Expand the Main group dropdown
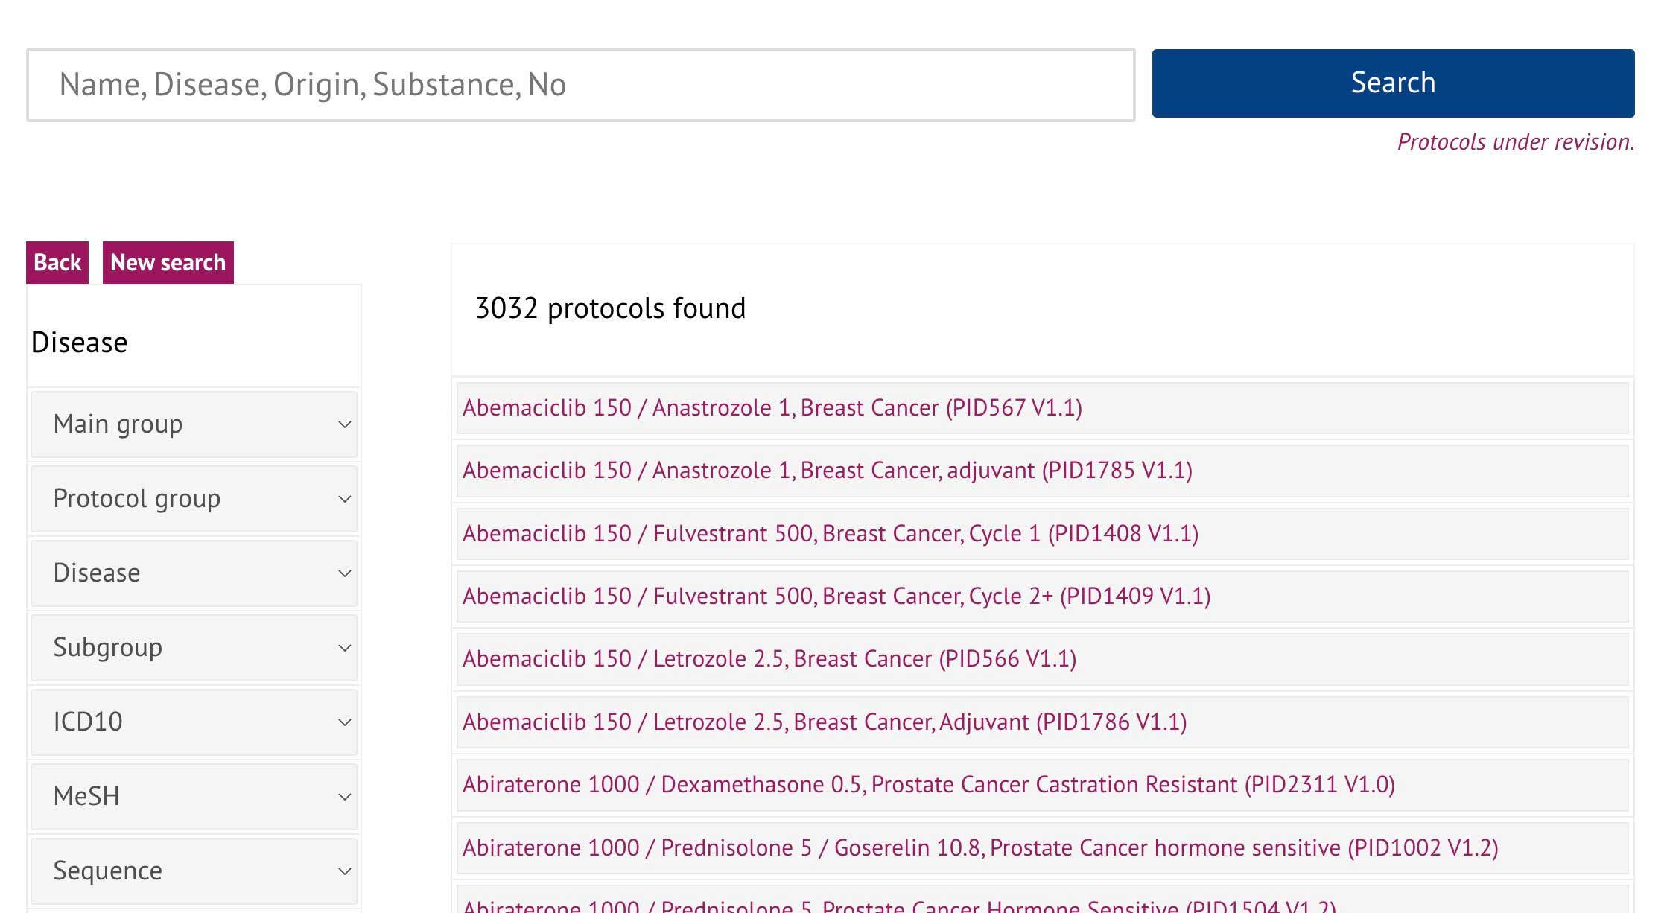This screenshot has width=1667, height=913. click(194, 424)
